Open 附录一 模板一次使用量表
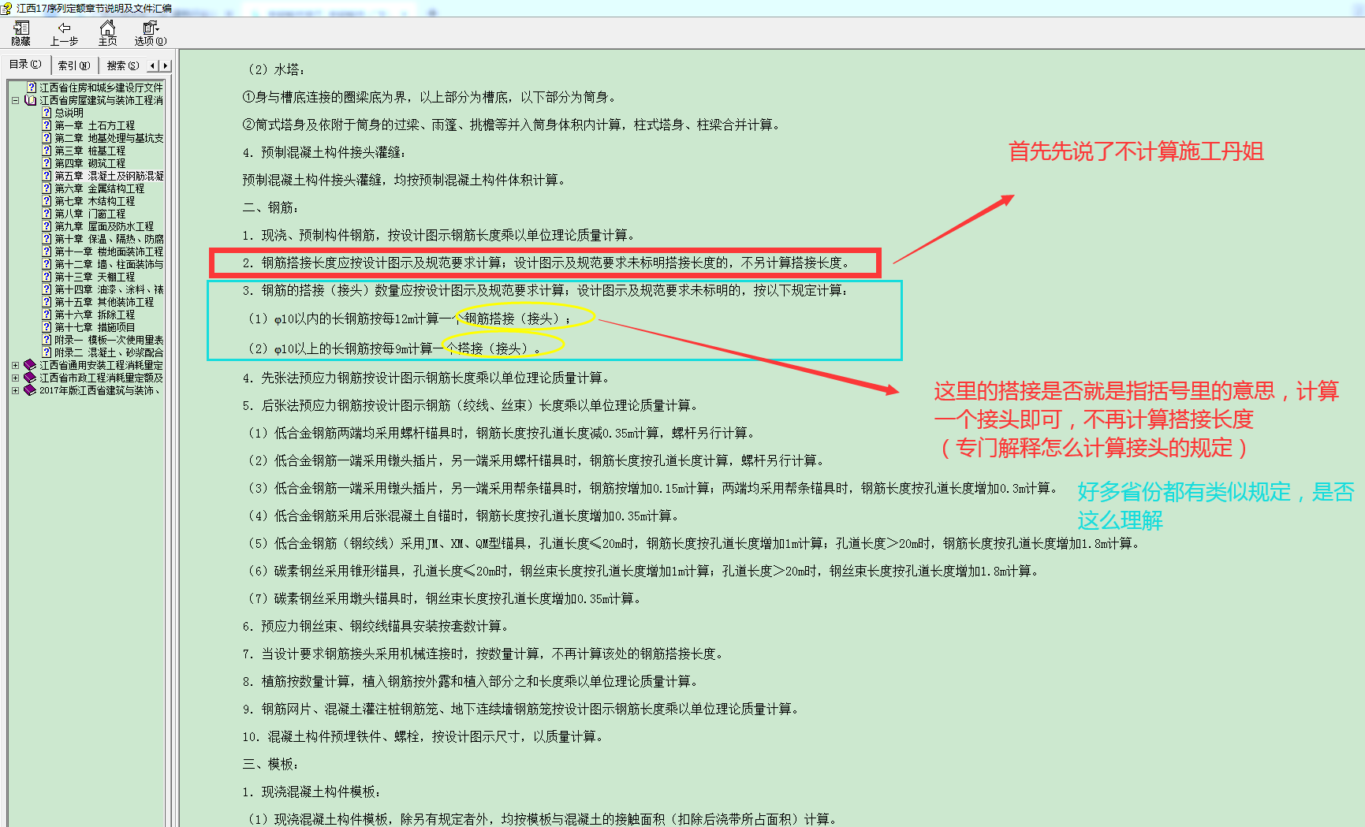Screen dimensions: 1365x827 coord(109,340)
